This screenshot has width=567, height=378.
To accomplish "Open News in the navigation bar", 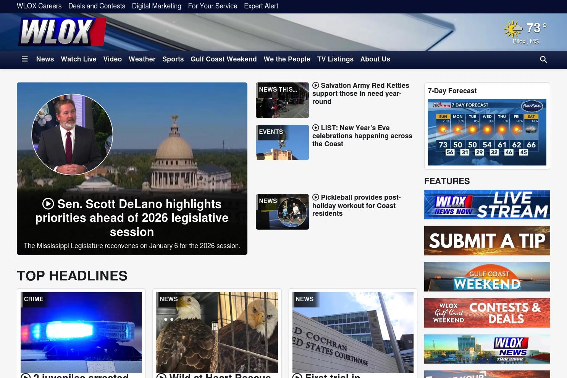I will click(45, 59).
